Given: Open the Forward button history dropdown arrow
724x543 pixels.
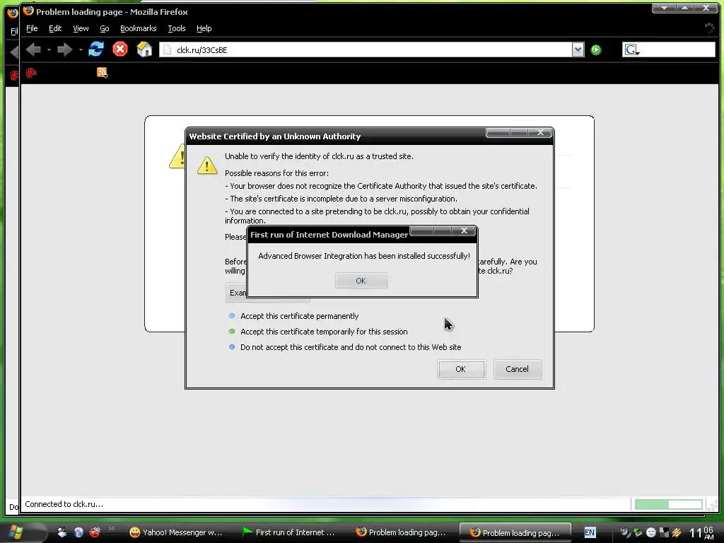Looking at the screenshot, I should [x=81, y=49].
